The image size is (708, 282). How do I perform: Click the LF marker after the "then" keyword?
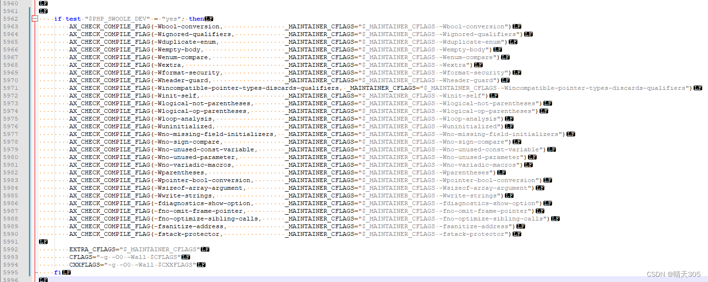point(209,19)
